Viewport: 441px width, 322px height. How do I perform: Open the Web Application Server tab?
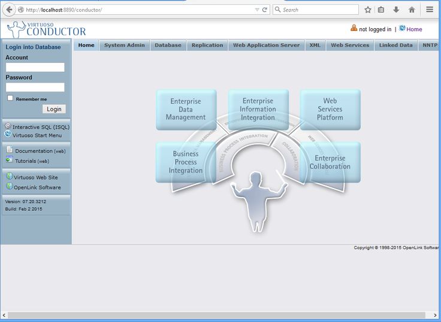pos(267,45)
